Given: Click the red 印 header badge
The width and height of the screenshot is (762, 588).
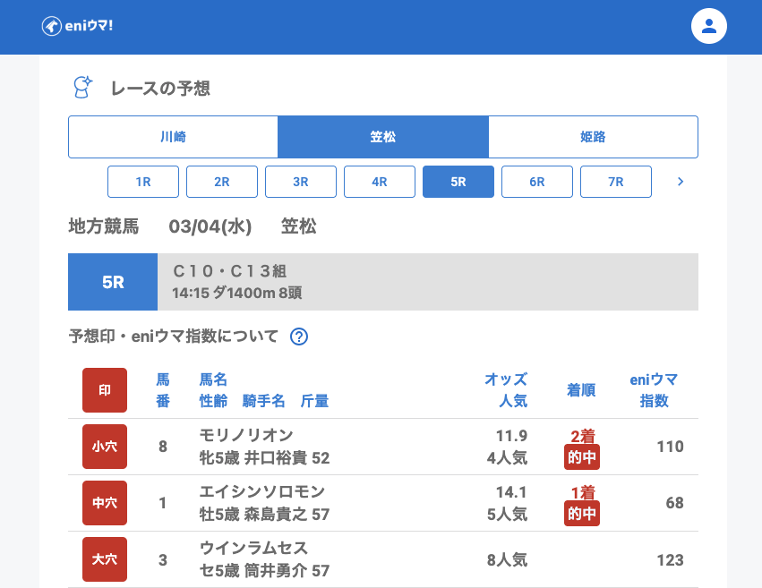Looking at the screenshot, I should [x=105, y=390].
